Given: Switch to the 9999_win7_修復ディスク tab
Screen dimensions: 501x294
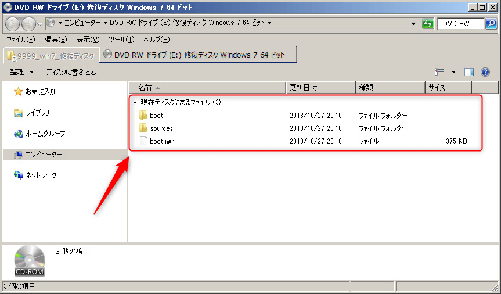Looking at the screenshot, I should [x=50, y=56].
